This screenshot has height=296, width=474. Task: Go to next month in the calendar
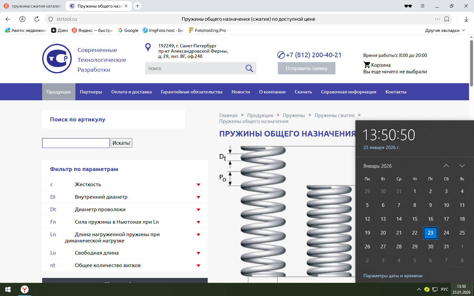[x=462, y=166]
